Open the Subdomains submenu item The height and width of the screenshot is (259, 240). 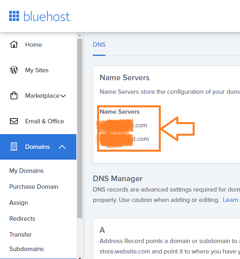click(x=27, y=249)
